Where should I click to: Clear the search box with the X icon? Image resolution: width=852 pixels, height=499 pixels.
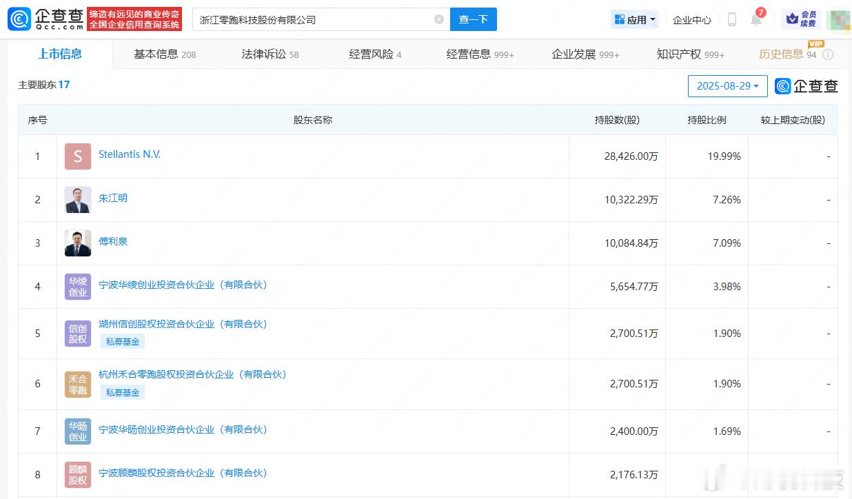tap(439, 19)
